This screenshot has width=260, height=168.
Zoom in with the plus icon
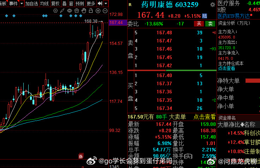(98, 11)
